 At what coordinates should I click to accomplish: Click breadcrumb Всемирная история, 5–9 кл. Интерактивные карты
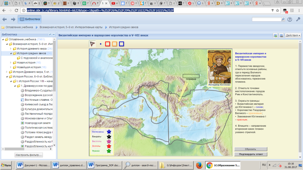coord(71,27)
